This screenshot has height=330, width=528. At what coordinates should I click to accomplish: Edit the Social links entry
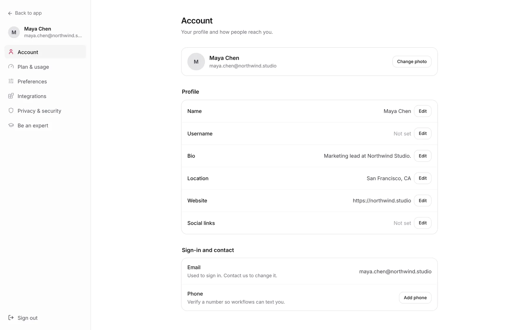pos(422,223)
